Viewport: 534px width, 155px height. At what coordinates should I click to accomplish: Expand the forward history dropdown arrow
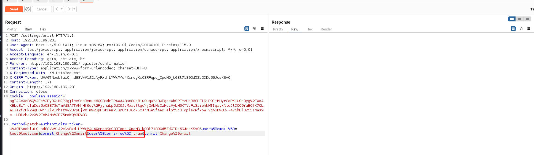click(74, 9)
